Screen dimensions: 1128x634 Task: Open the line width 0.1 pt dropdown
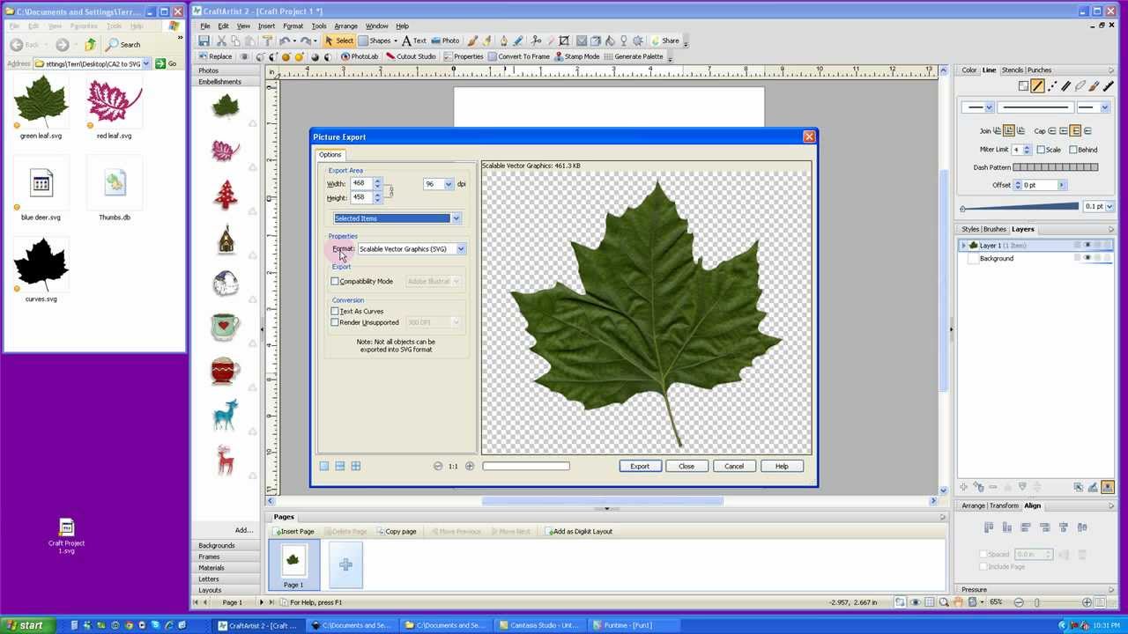tap(1109, 207)
